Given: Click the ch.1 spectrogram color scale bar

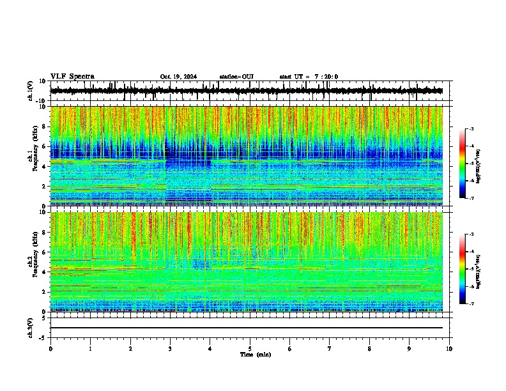Looking at the screenshot, I should (x=463, y=164).
